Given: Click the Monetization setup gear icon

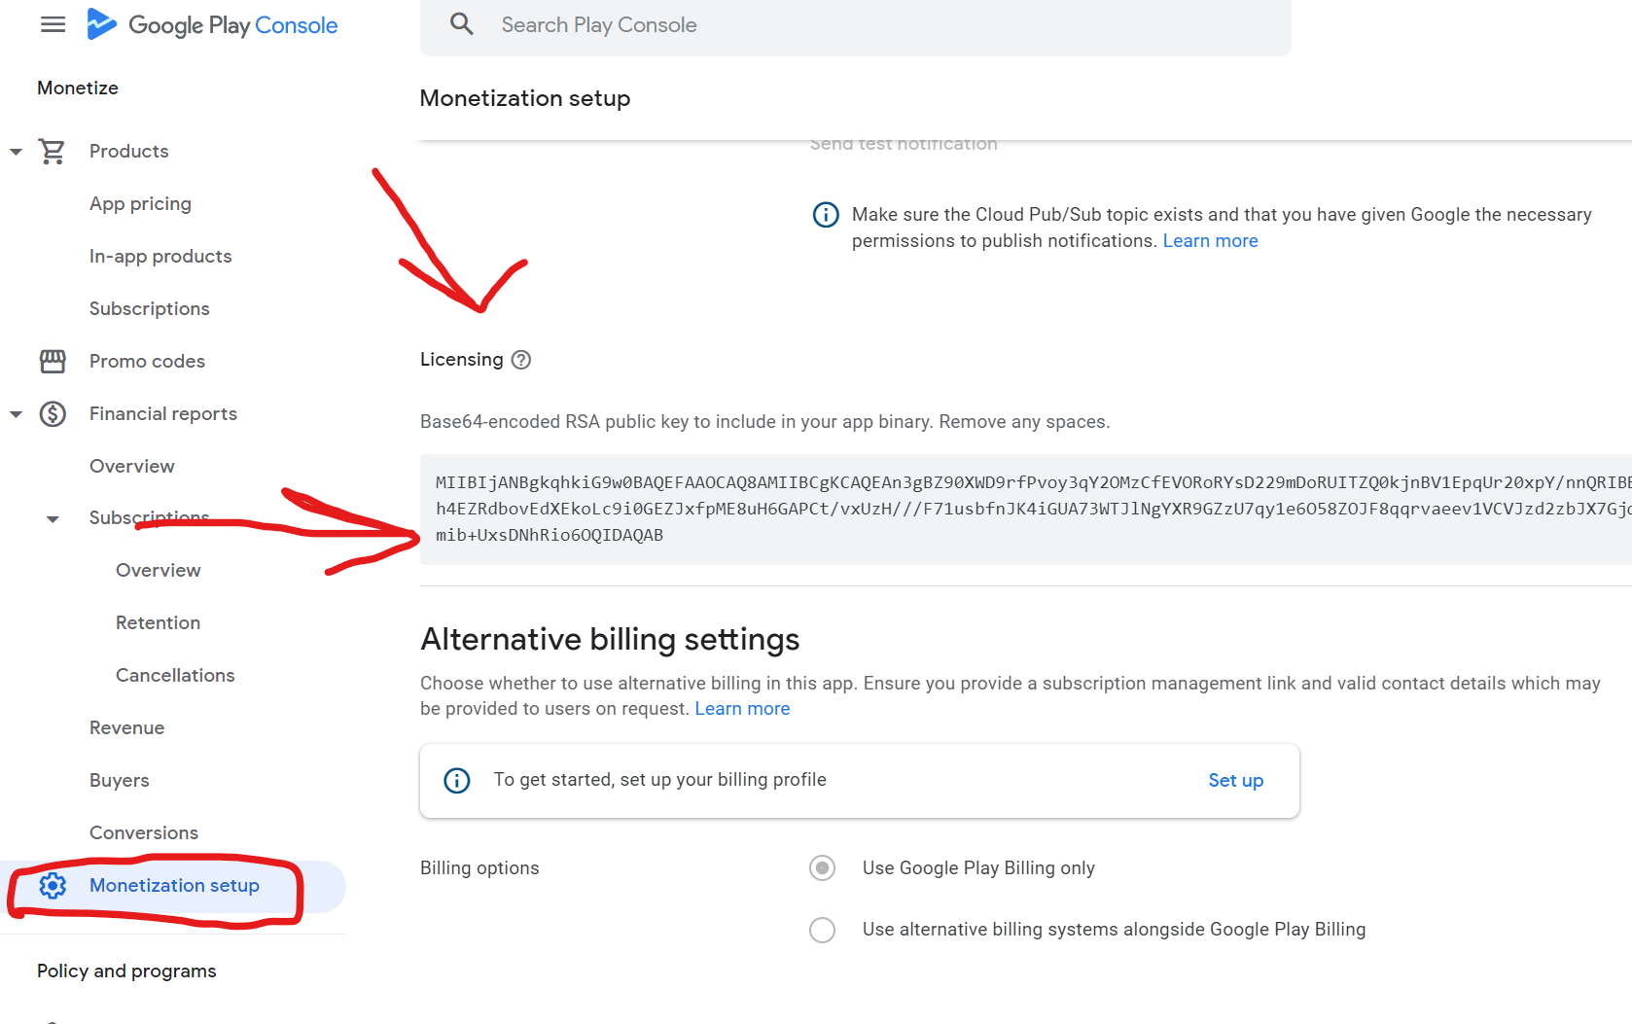Looking at the screenshot, I should pos(53,886).
